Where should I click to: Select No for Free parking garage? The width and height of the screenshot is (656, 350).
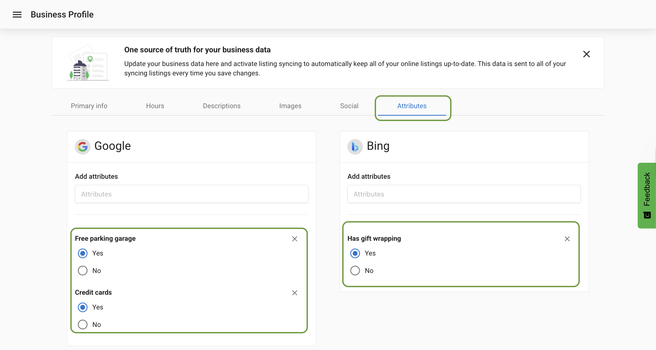(82, 271)
